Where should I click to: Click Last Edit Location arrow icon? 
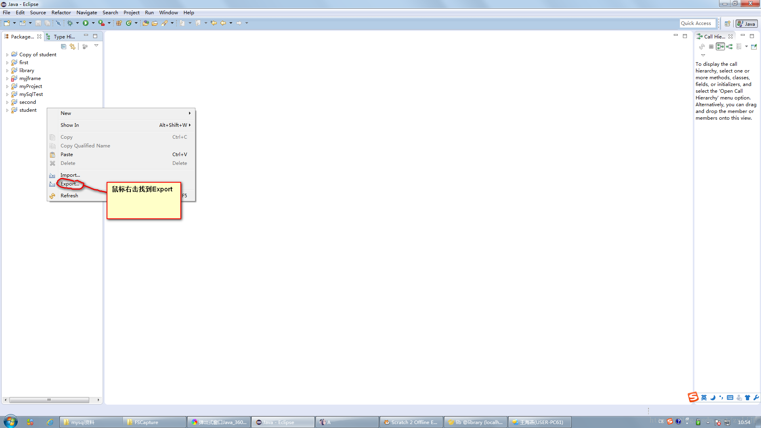[214, 23]
